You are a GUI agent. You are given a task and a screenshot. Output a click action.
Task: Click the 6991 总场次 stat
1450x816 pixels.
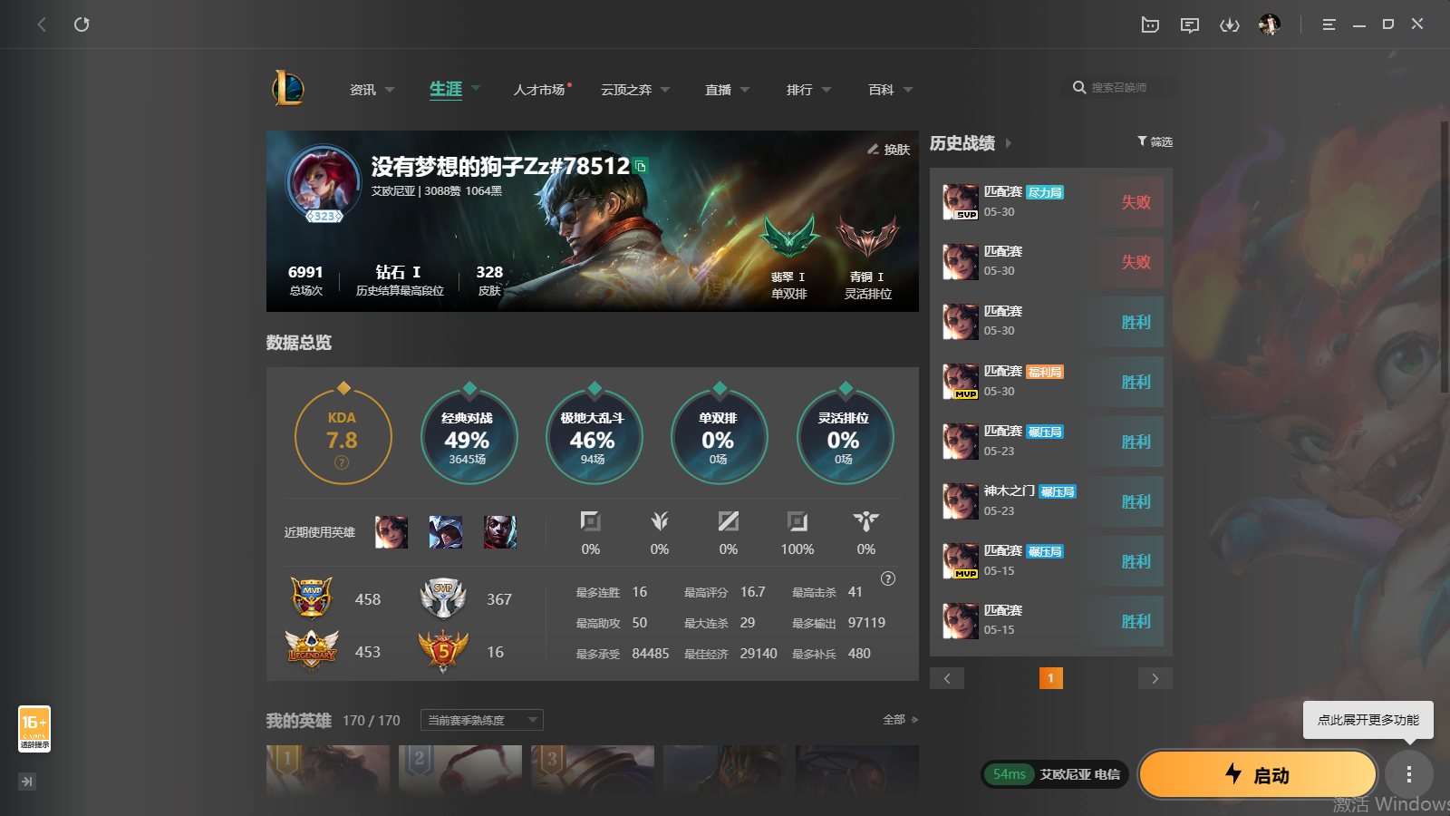tap(305, 280)
